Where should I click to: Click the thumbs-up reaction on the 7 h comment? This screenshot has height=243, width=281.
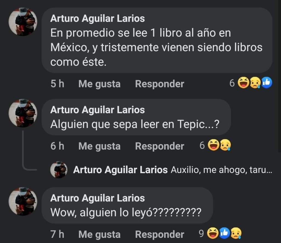224,233
